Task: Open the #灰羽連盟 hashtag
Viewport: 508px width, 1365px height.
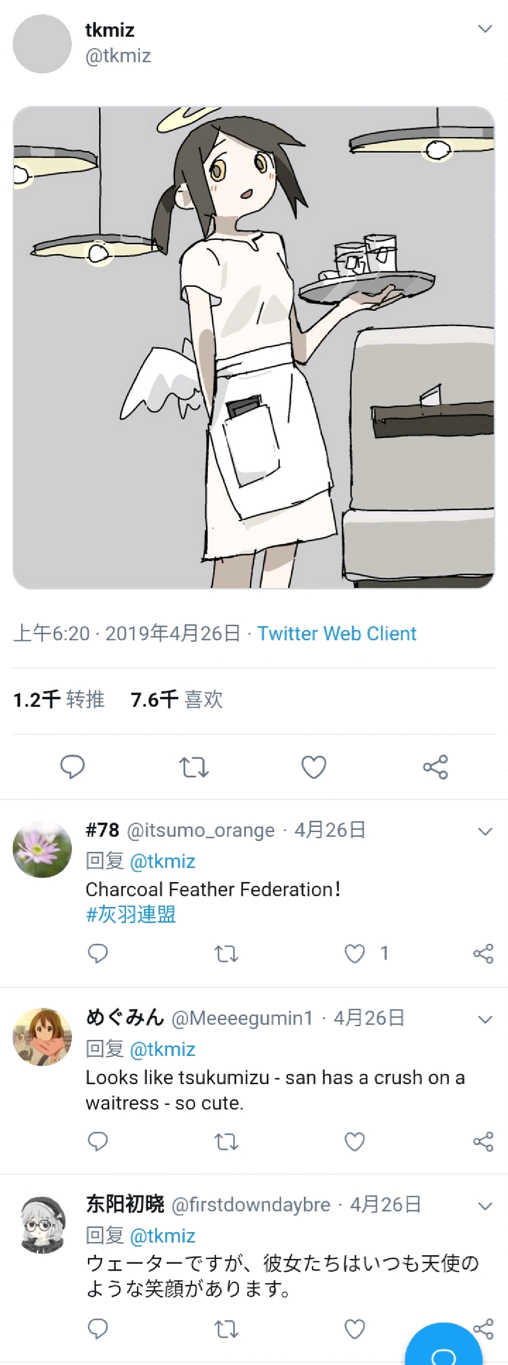Action: pos(131,915)
